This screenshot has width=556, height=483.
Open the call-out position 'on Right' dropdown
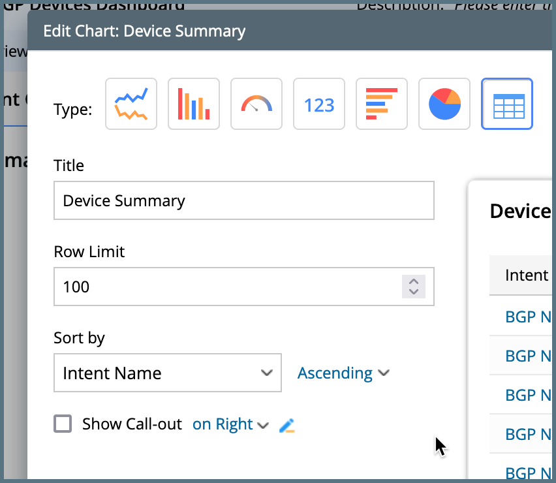pos(230,424)
